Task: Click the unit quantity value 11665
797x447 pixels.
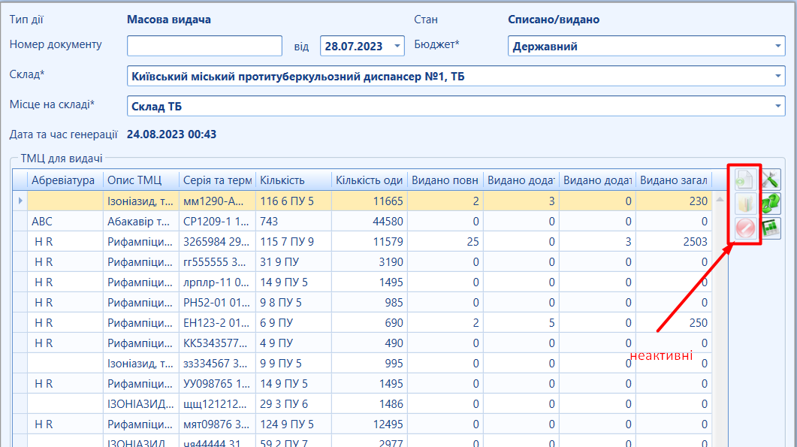Action: click(388, 201)
